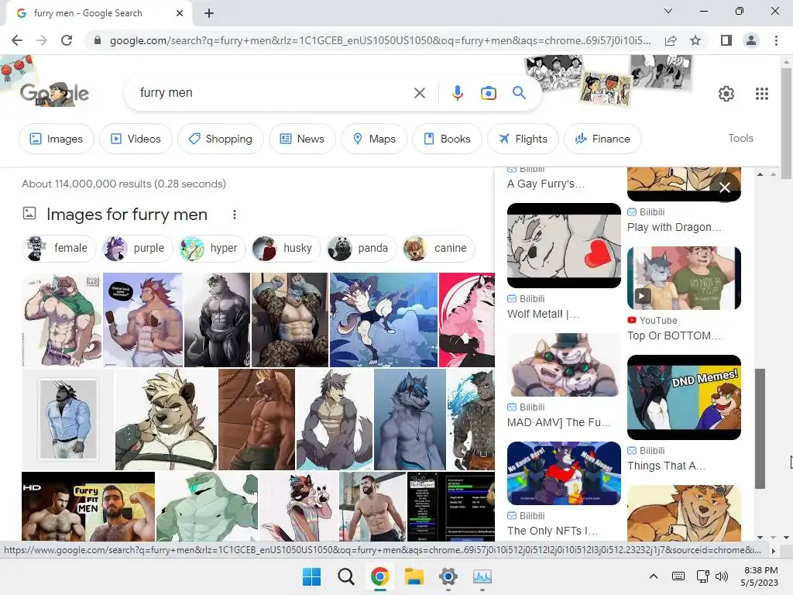The image size is (793, 595).
Task: Open DND Memes video thumbnail
Action: (684, 397)
